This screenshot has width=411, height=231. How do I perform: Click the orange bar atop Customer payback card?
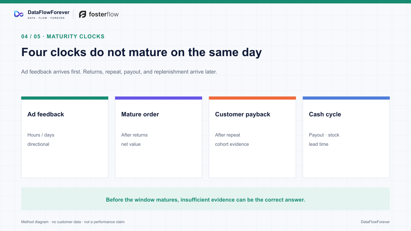[x=252, y=98]
